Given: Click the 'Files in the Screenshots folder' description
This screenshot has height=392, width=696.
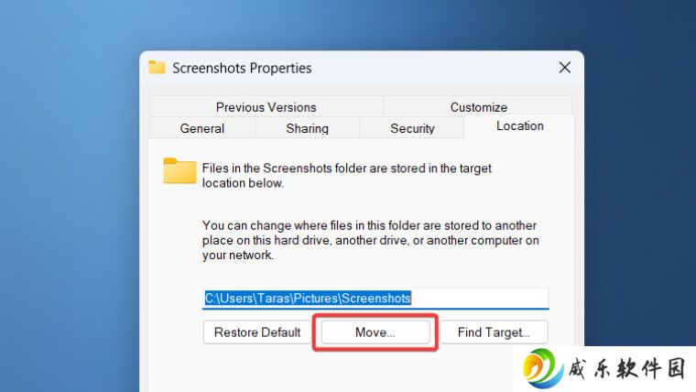Looking at the screenshot, I should 347,175.
